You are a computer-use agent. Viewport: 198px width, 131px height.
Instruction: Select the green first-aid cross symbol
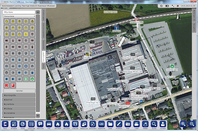click(x=26, y=79)
